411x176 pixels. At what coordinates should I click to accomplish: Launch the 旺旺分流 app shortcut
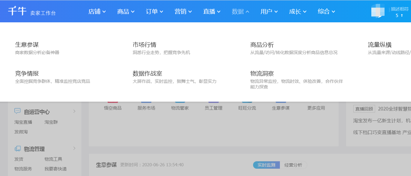click(247, 108)
